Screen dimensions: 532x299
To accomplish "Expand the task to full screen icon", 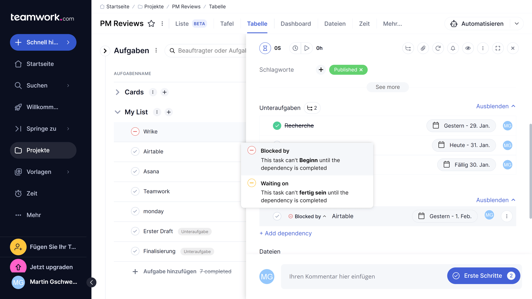I will 498,48.
